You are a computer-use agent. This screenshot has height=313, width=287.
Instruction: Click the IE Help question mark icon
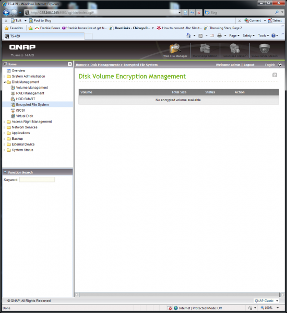pos(273,35)
